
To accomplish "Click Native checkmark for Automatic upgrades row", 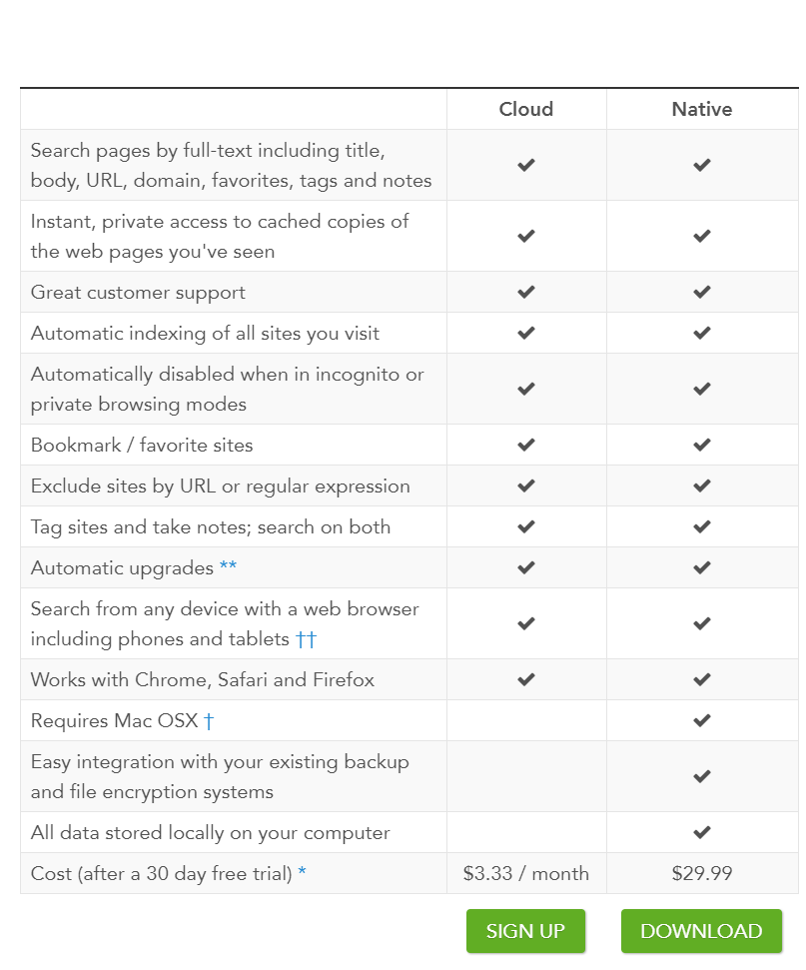I will click(702, 568).
